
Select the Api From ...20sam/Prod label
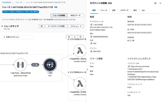coord(21,73)
